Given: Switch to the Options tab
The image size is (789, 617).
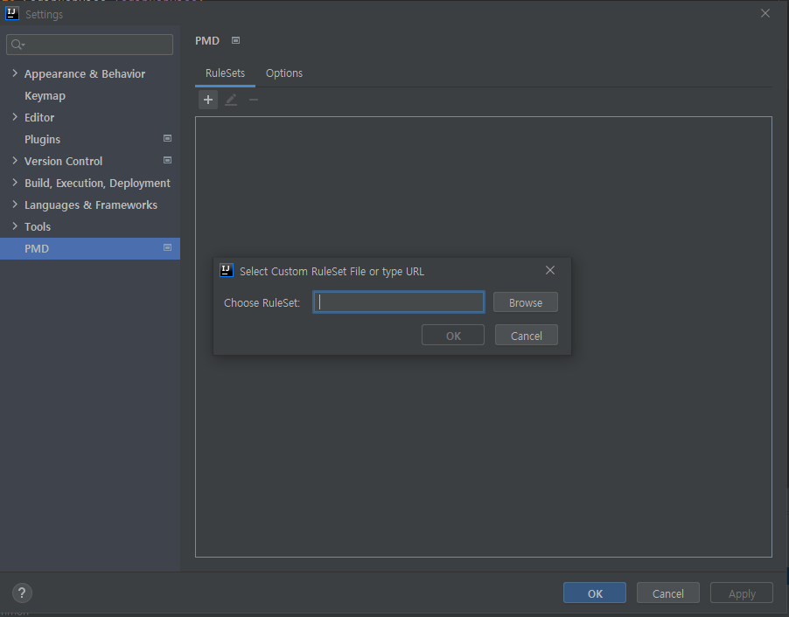Looking at the screenshot, I should (x=284, y=73).
